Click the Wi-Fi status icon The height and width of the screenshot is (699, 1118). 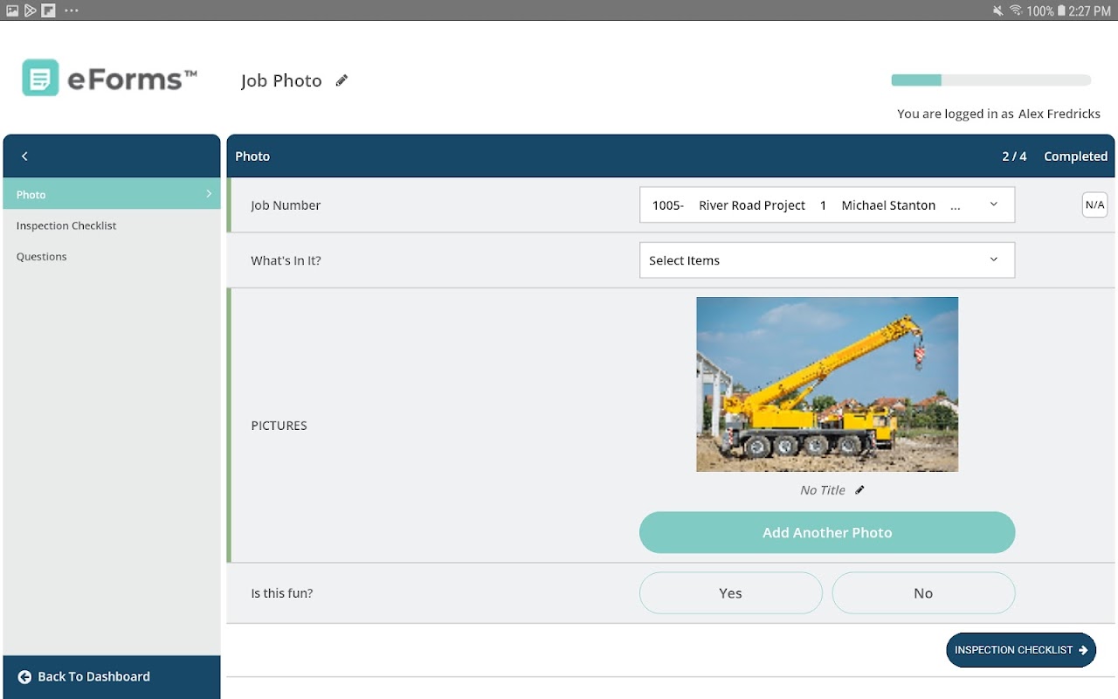(x=1016, y=10)
